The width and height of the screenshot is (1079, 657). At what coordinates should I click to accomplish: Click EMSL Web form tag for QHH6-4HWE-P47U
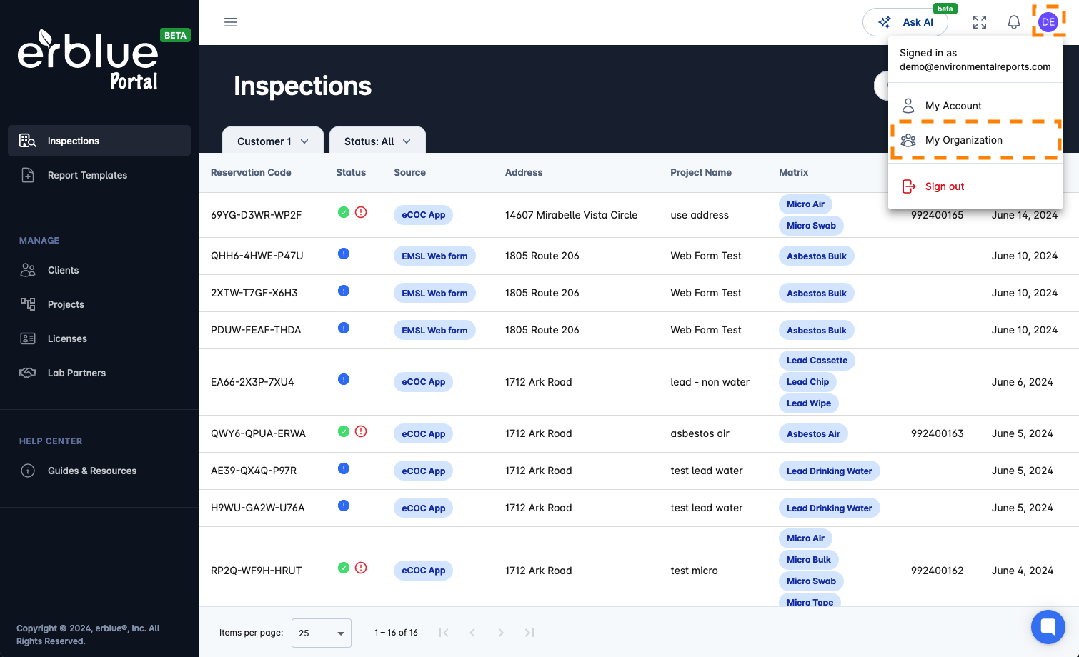point(434,256)
